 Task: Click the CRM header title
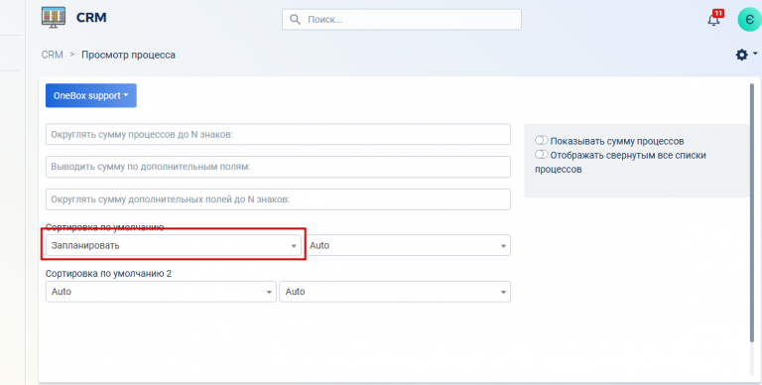[x=91, y=18]
